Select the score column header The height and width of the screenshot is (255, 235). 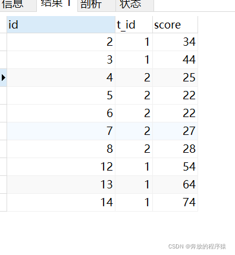tap(176, 24)
